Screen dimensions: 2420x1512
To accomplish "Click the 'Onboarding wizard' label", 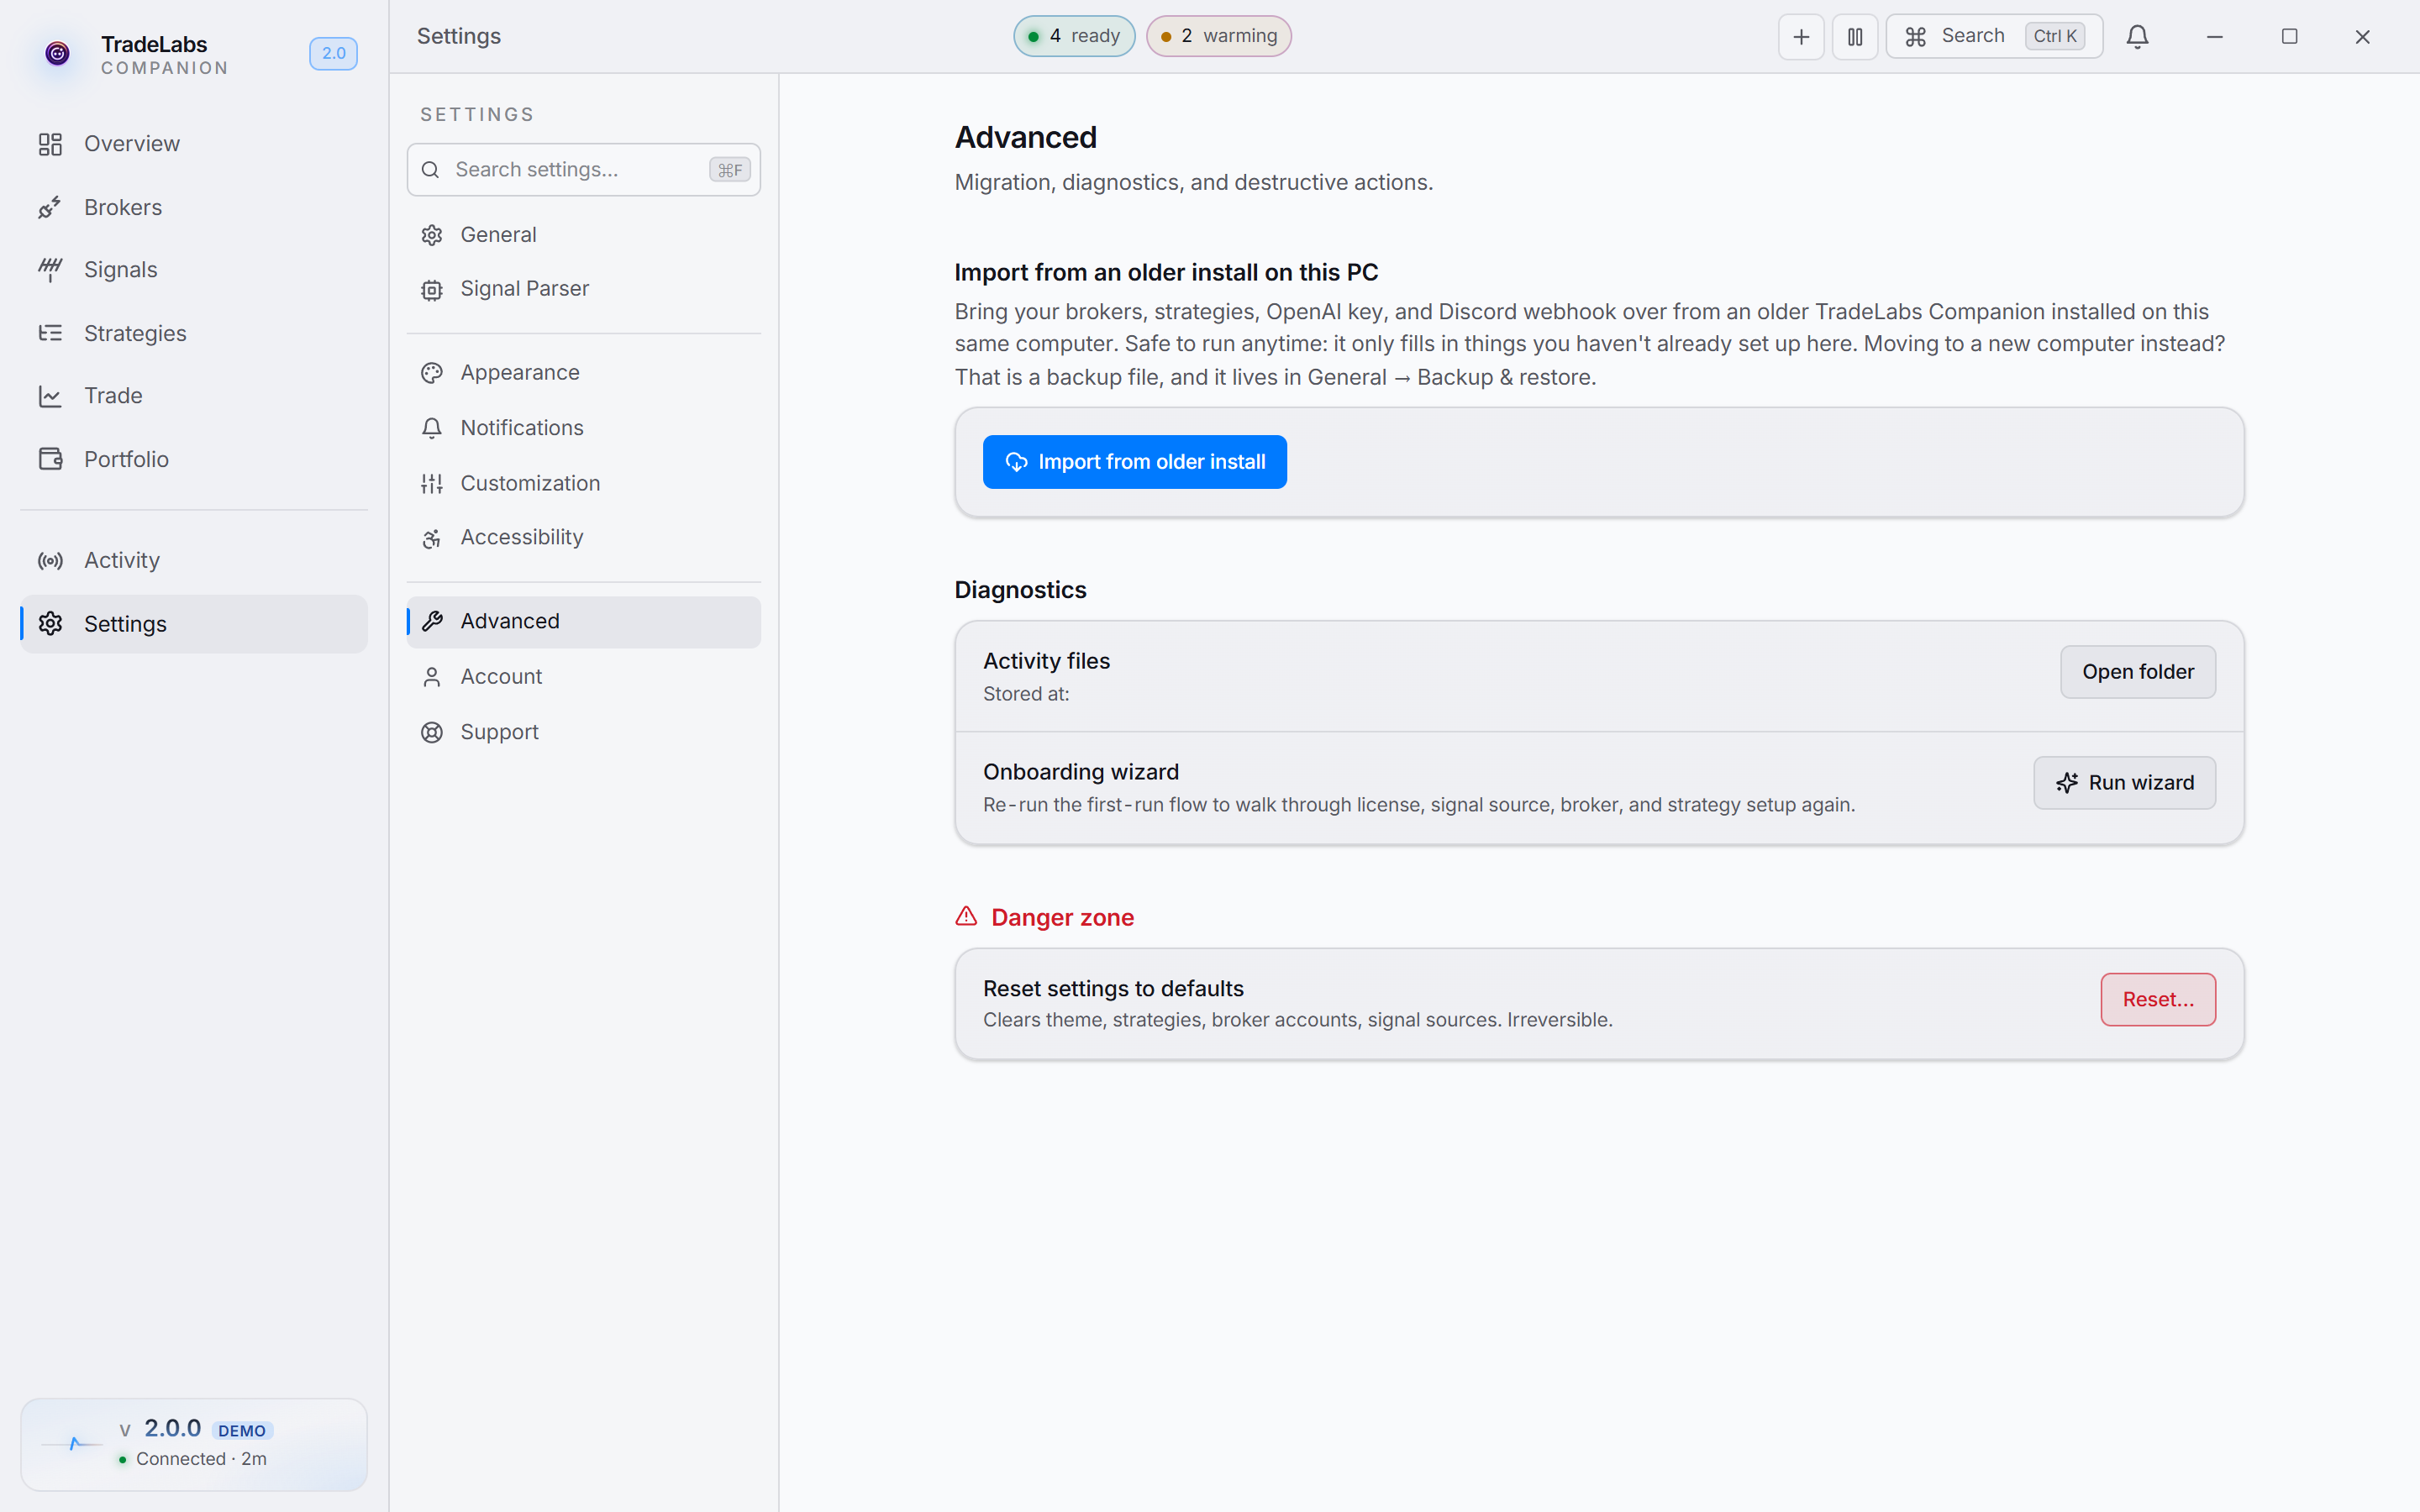I will coord(1081,772).
